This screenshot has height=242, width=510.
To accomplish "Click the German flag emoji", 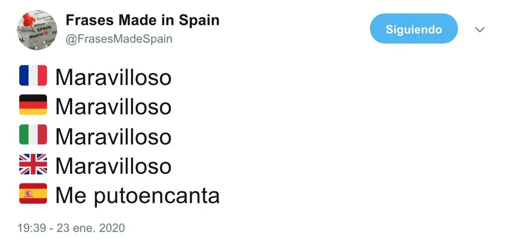I will coord(33,105).
